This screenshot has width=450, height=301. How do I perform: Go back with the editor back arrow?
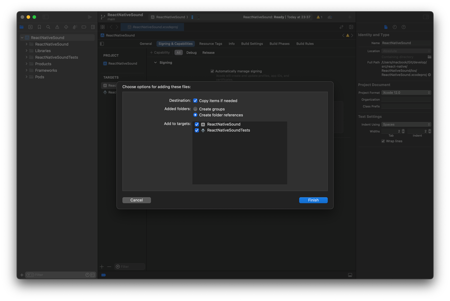pyautogui.click(x=111, y=27)
